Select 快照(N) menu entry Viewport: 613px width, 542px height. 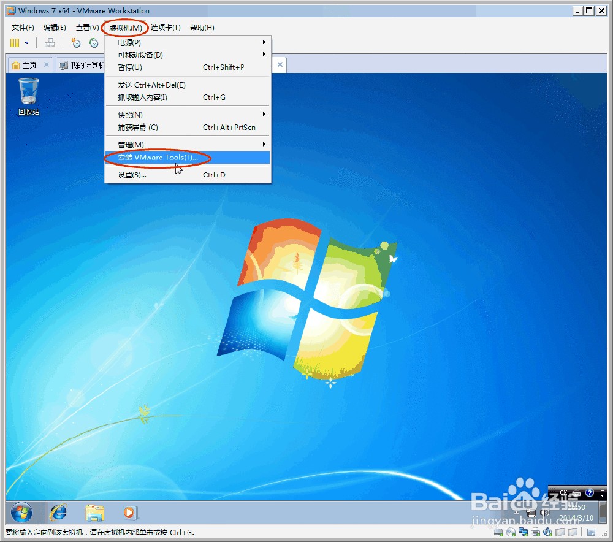pos(188,115)
